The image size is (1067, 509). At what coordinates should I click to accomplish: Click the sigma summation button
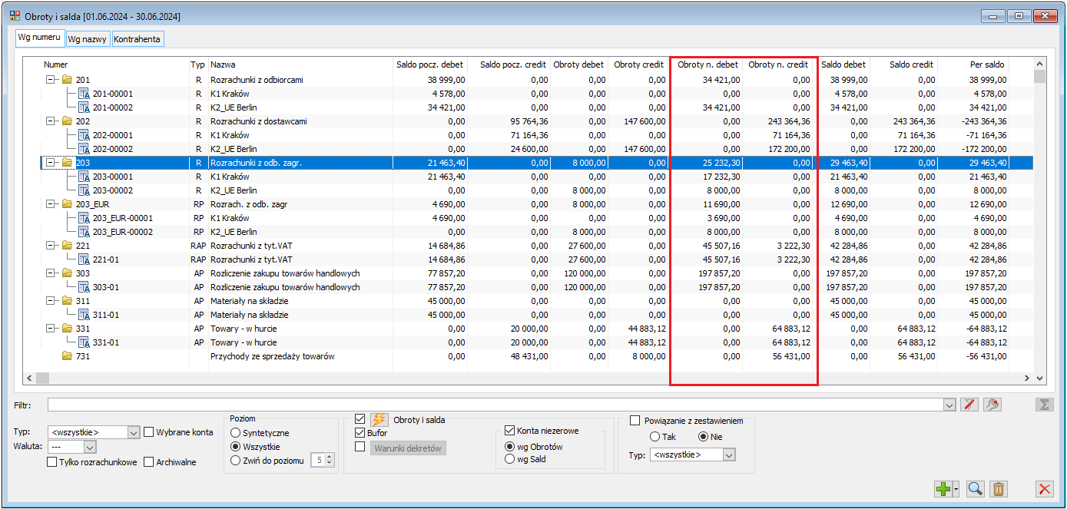(x=1044, y=404)
